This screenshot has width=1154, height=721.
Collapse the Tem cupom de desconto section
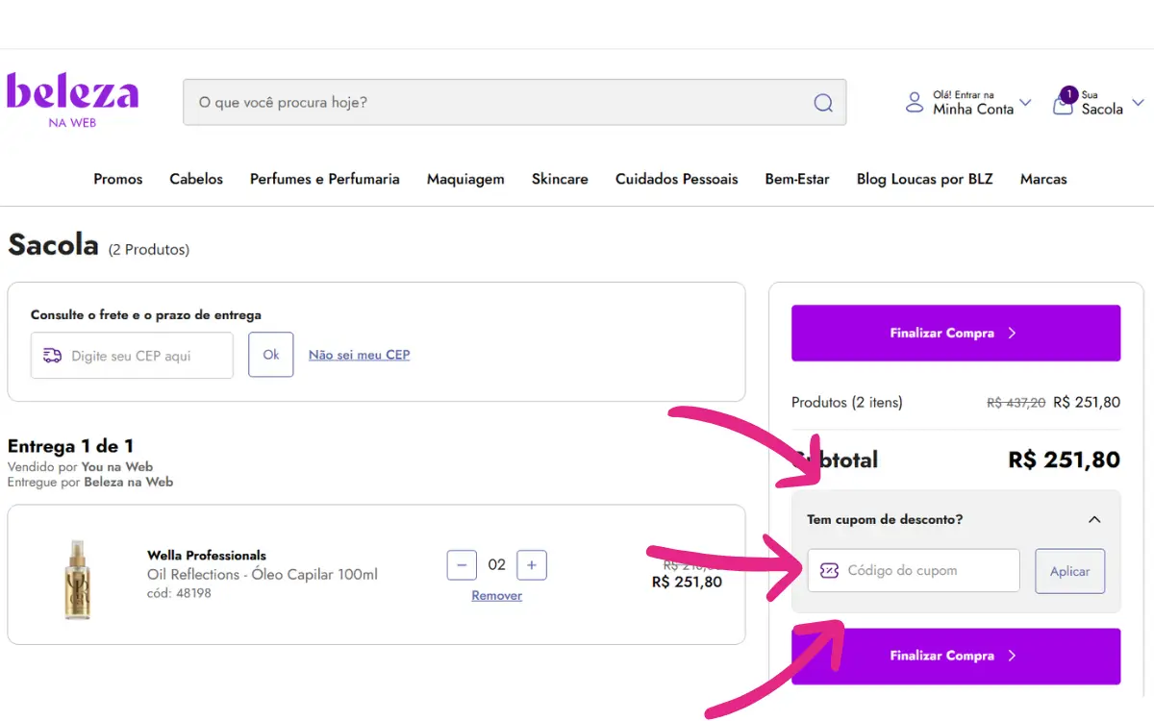point(1094,519)
